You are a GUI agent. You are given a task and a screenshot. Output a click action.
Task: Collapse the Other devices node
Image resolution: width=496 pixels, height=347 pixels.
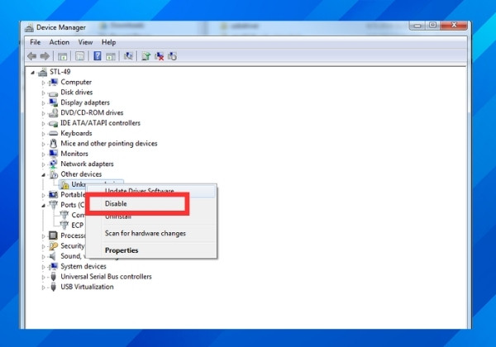(x=43, y=175)
